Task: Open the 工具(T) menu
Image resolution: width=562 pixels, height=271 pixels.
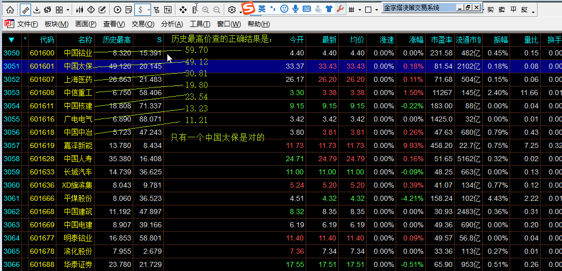Action: pyautogui.click(x=200, y=24)
